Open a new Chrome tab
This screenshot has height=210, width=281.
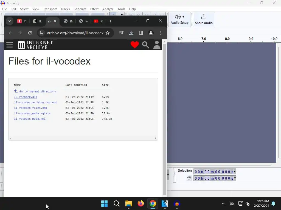[111, 21]
